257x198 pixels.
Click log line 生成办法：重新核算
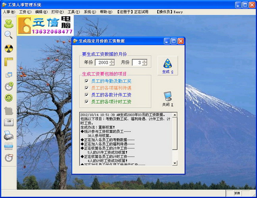point(98,127)
